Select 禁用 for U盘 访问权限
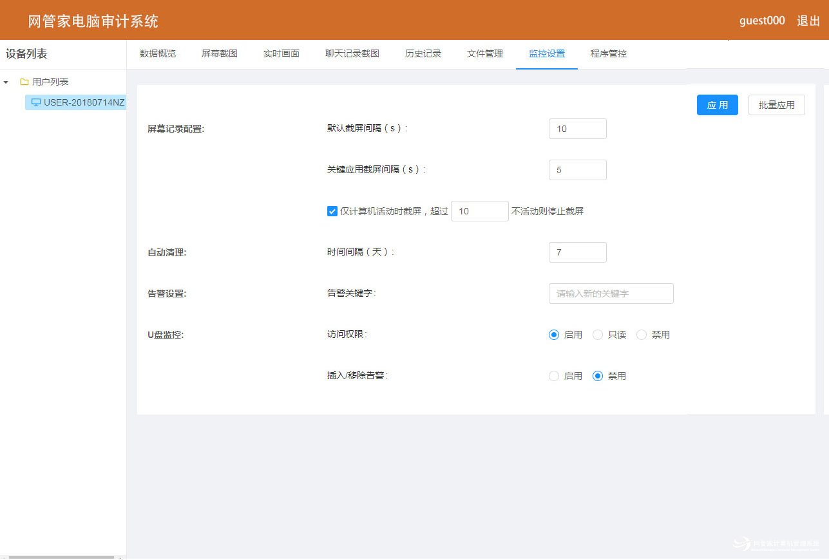Image resolution: width=829 pixels, height=560 pixels. 642,335
